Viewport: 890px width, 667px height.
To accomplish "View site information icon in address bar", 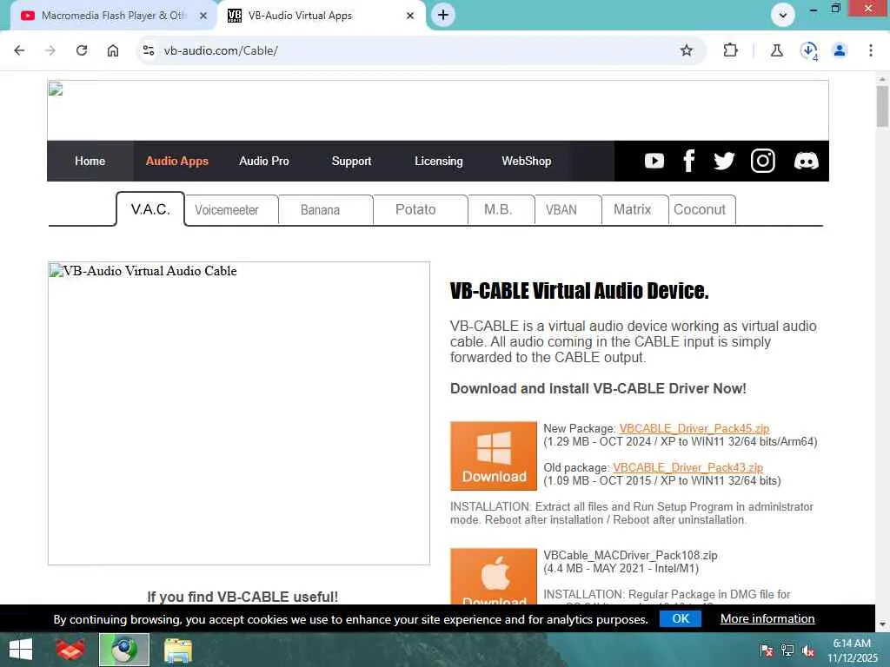I will 149,50.
